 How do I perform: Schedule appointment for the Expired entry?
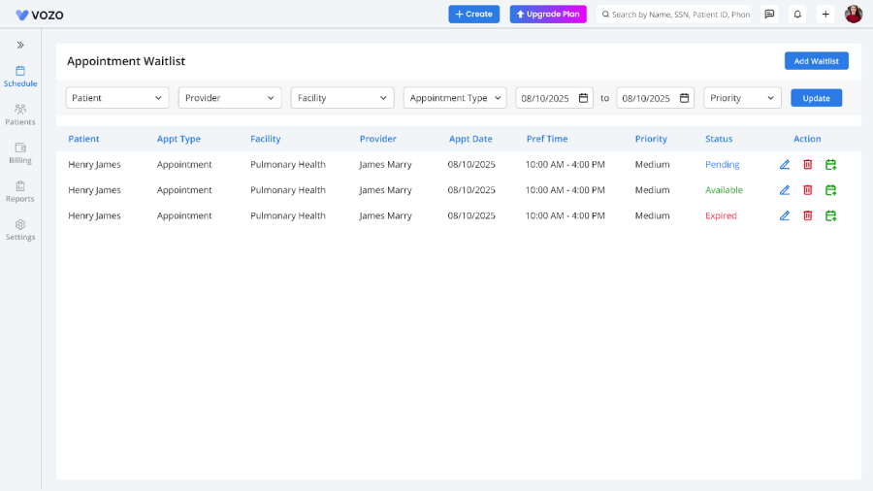[x=830, y=215]
